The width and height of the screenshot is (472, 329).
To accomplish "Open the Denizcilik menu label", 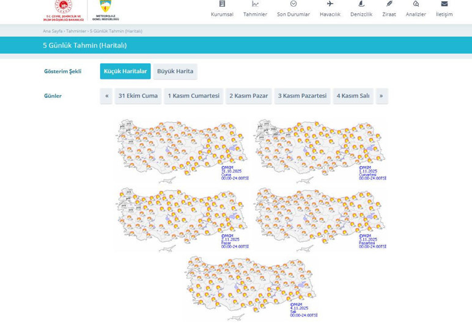I will tap(361, 14).
